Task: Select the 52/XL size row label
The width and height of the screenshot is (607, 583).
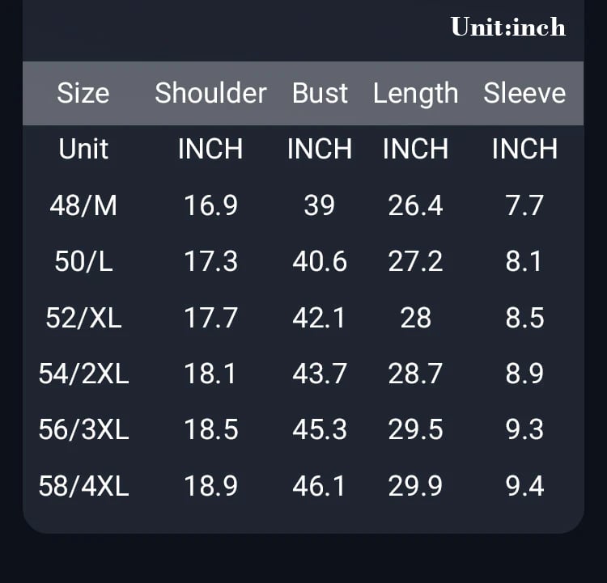Action: pos(83,318)
